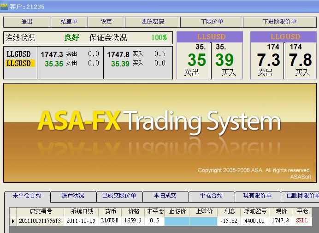Screen dimensions: 319x233
Task: Click the 货币 column header
Action: [110, 212]
